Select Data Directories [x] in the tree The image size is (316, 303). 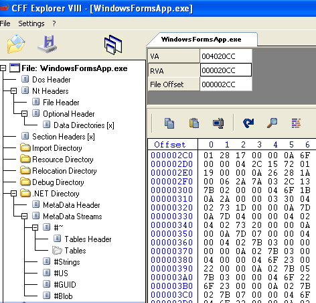[x=84, y=125]
